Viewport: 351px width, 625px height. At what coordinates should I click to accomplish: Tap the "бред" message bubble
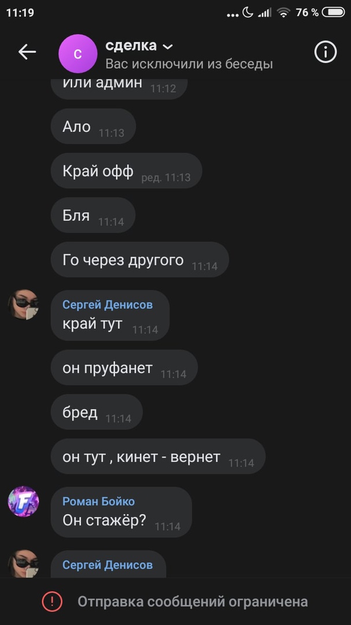click(x=97, y=412)
